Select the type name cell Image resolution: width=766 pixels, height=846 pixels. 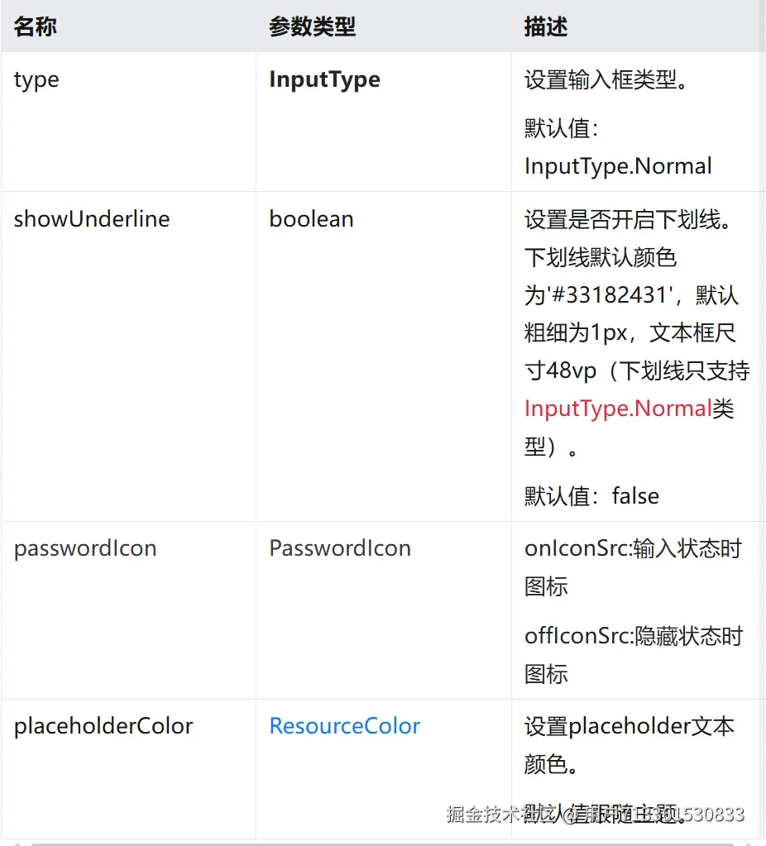[x=37, y=79]
